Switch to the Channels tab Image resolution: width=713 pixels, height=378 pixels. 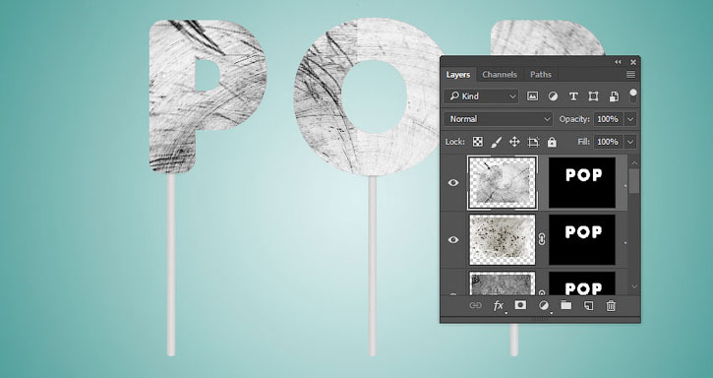click(500, 74)
